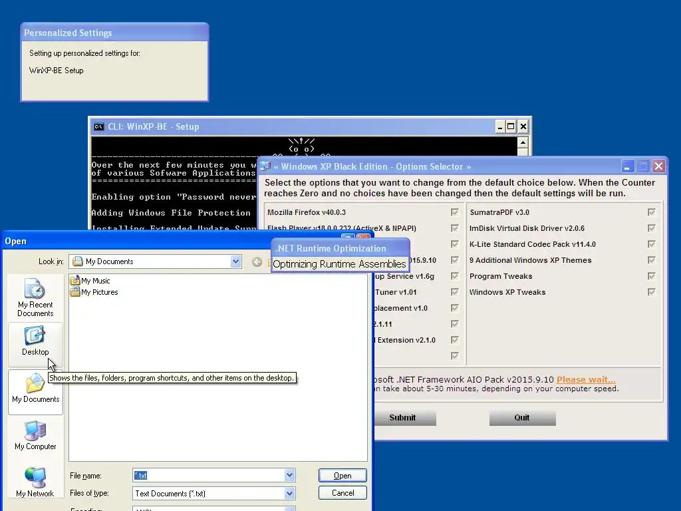
Task: Click the .NET Runtime Optimization title
Action: pos(331,249)
